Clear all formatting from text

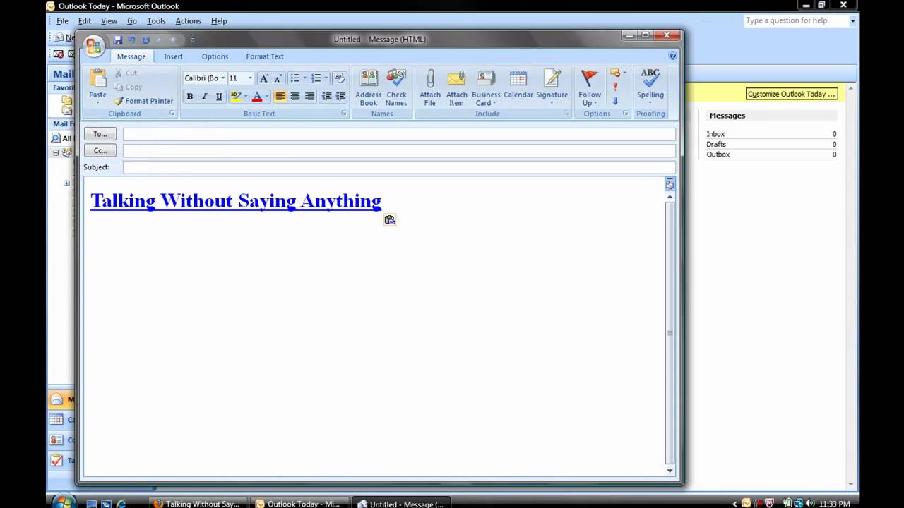[x=339, y=78]
